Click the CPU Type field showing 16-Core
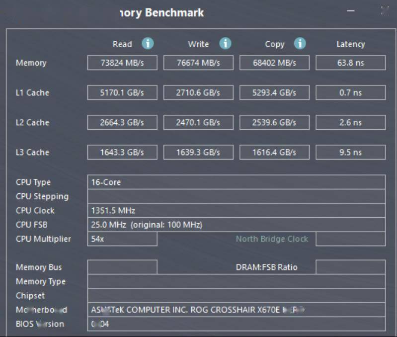Screen dimensions: 397x337 236,182
